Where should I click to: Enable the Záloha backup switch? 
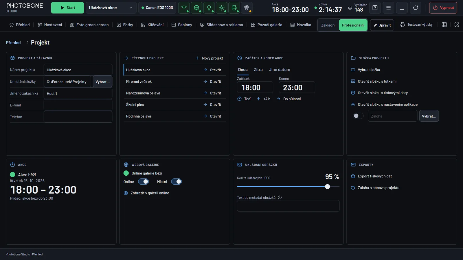[x=358, y=116]
